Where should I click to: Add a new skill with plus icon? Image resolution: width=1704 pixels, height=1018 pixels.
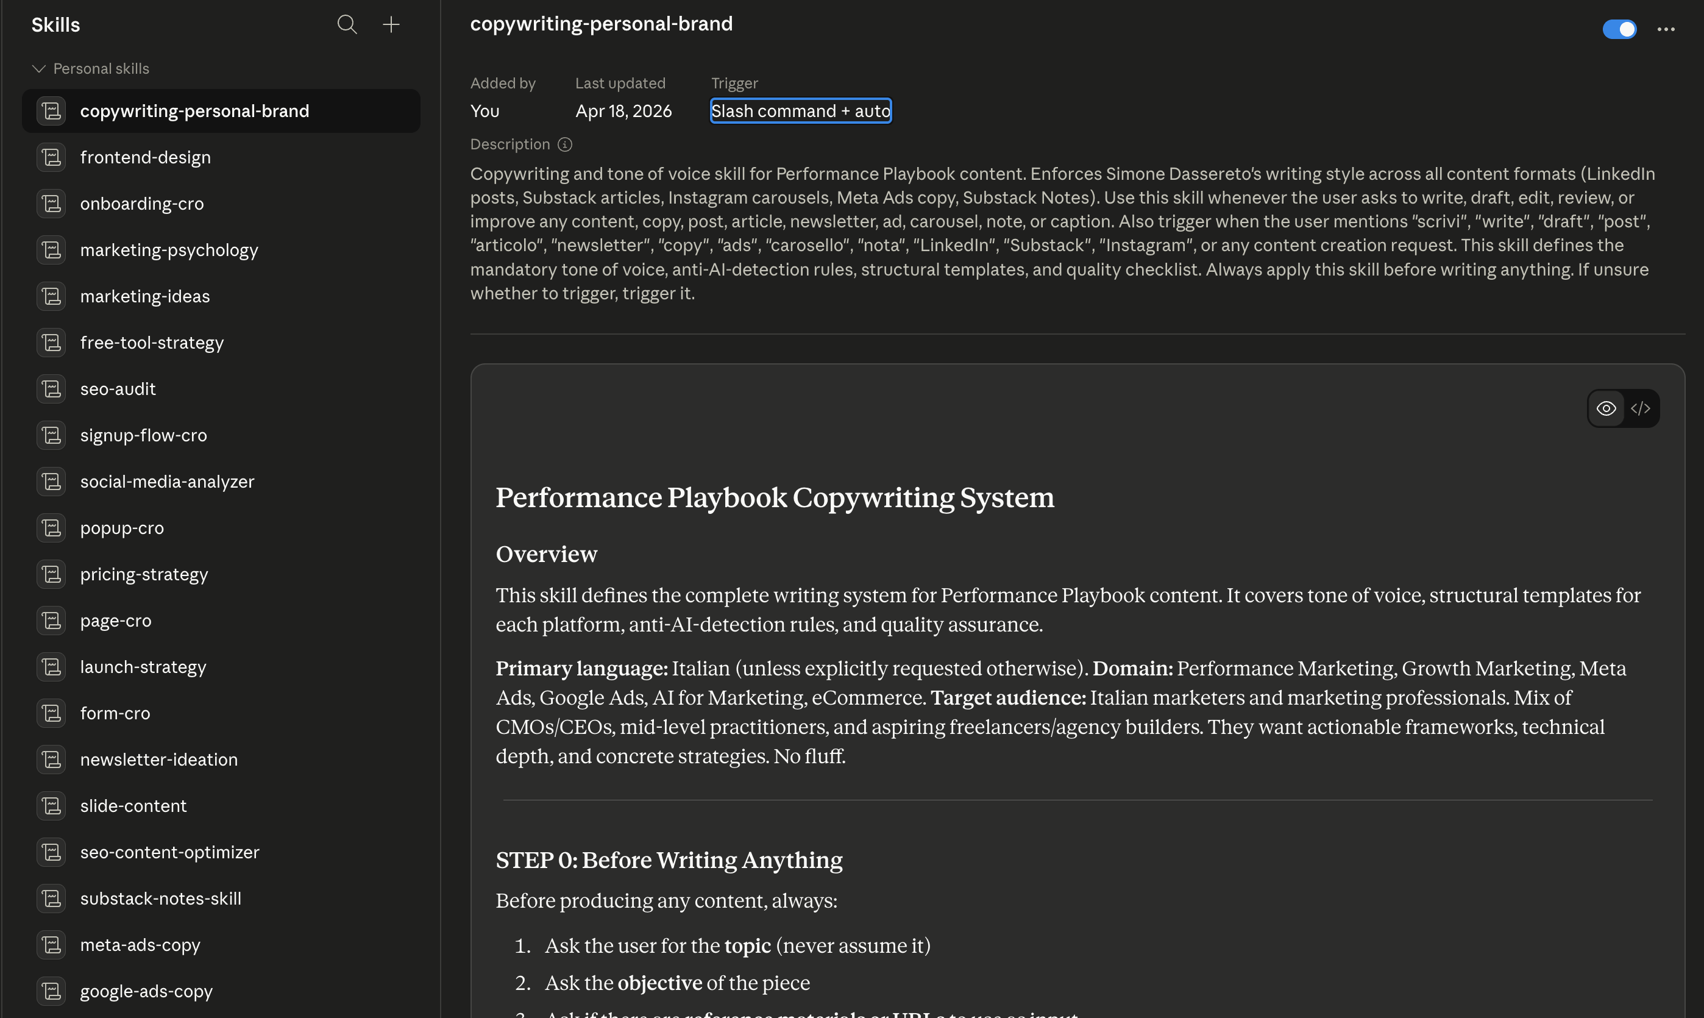391,25
